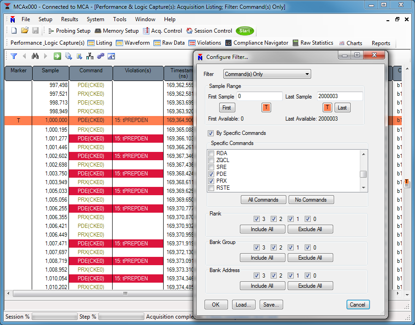Click orange T trigger button for First Sample

coord(267,108)
